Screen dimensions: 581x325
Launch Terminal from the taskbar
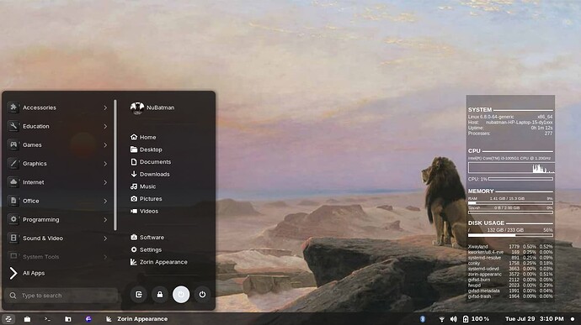(x=47, y=319)
